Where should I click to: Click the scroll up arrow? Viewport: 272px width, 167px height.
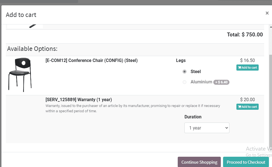[x=271, y=27]
